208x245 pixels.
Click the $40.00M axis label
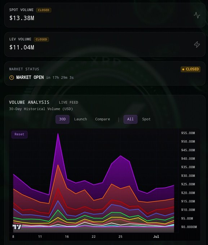(188, 159)
